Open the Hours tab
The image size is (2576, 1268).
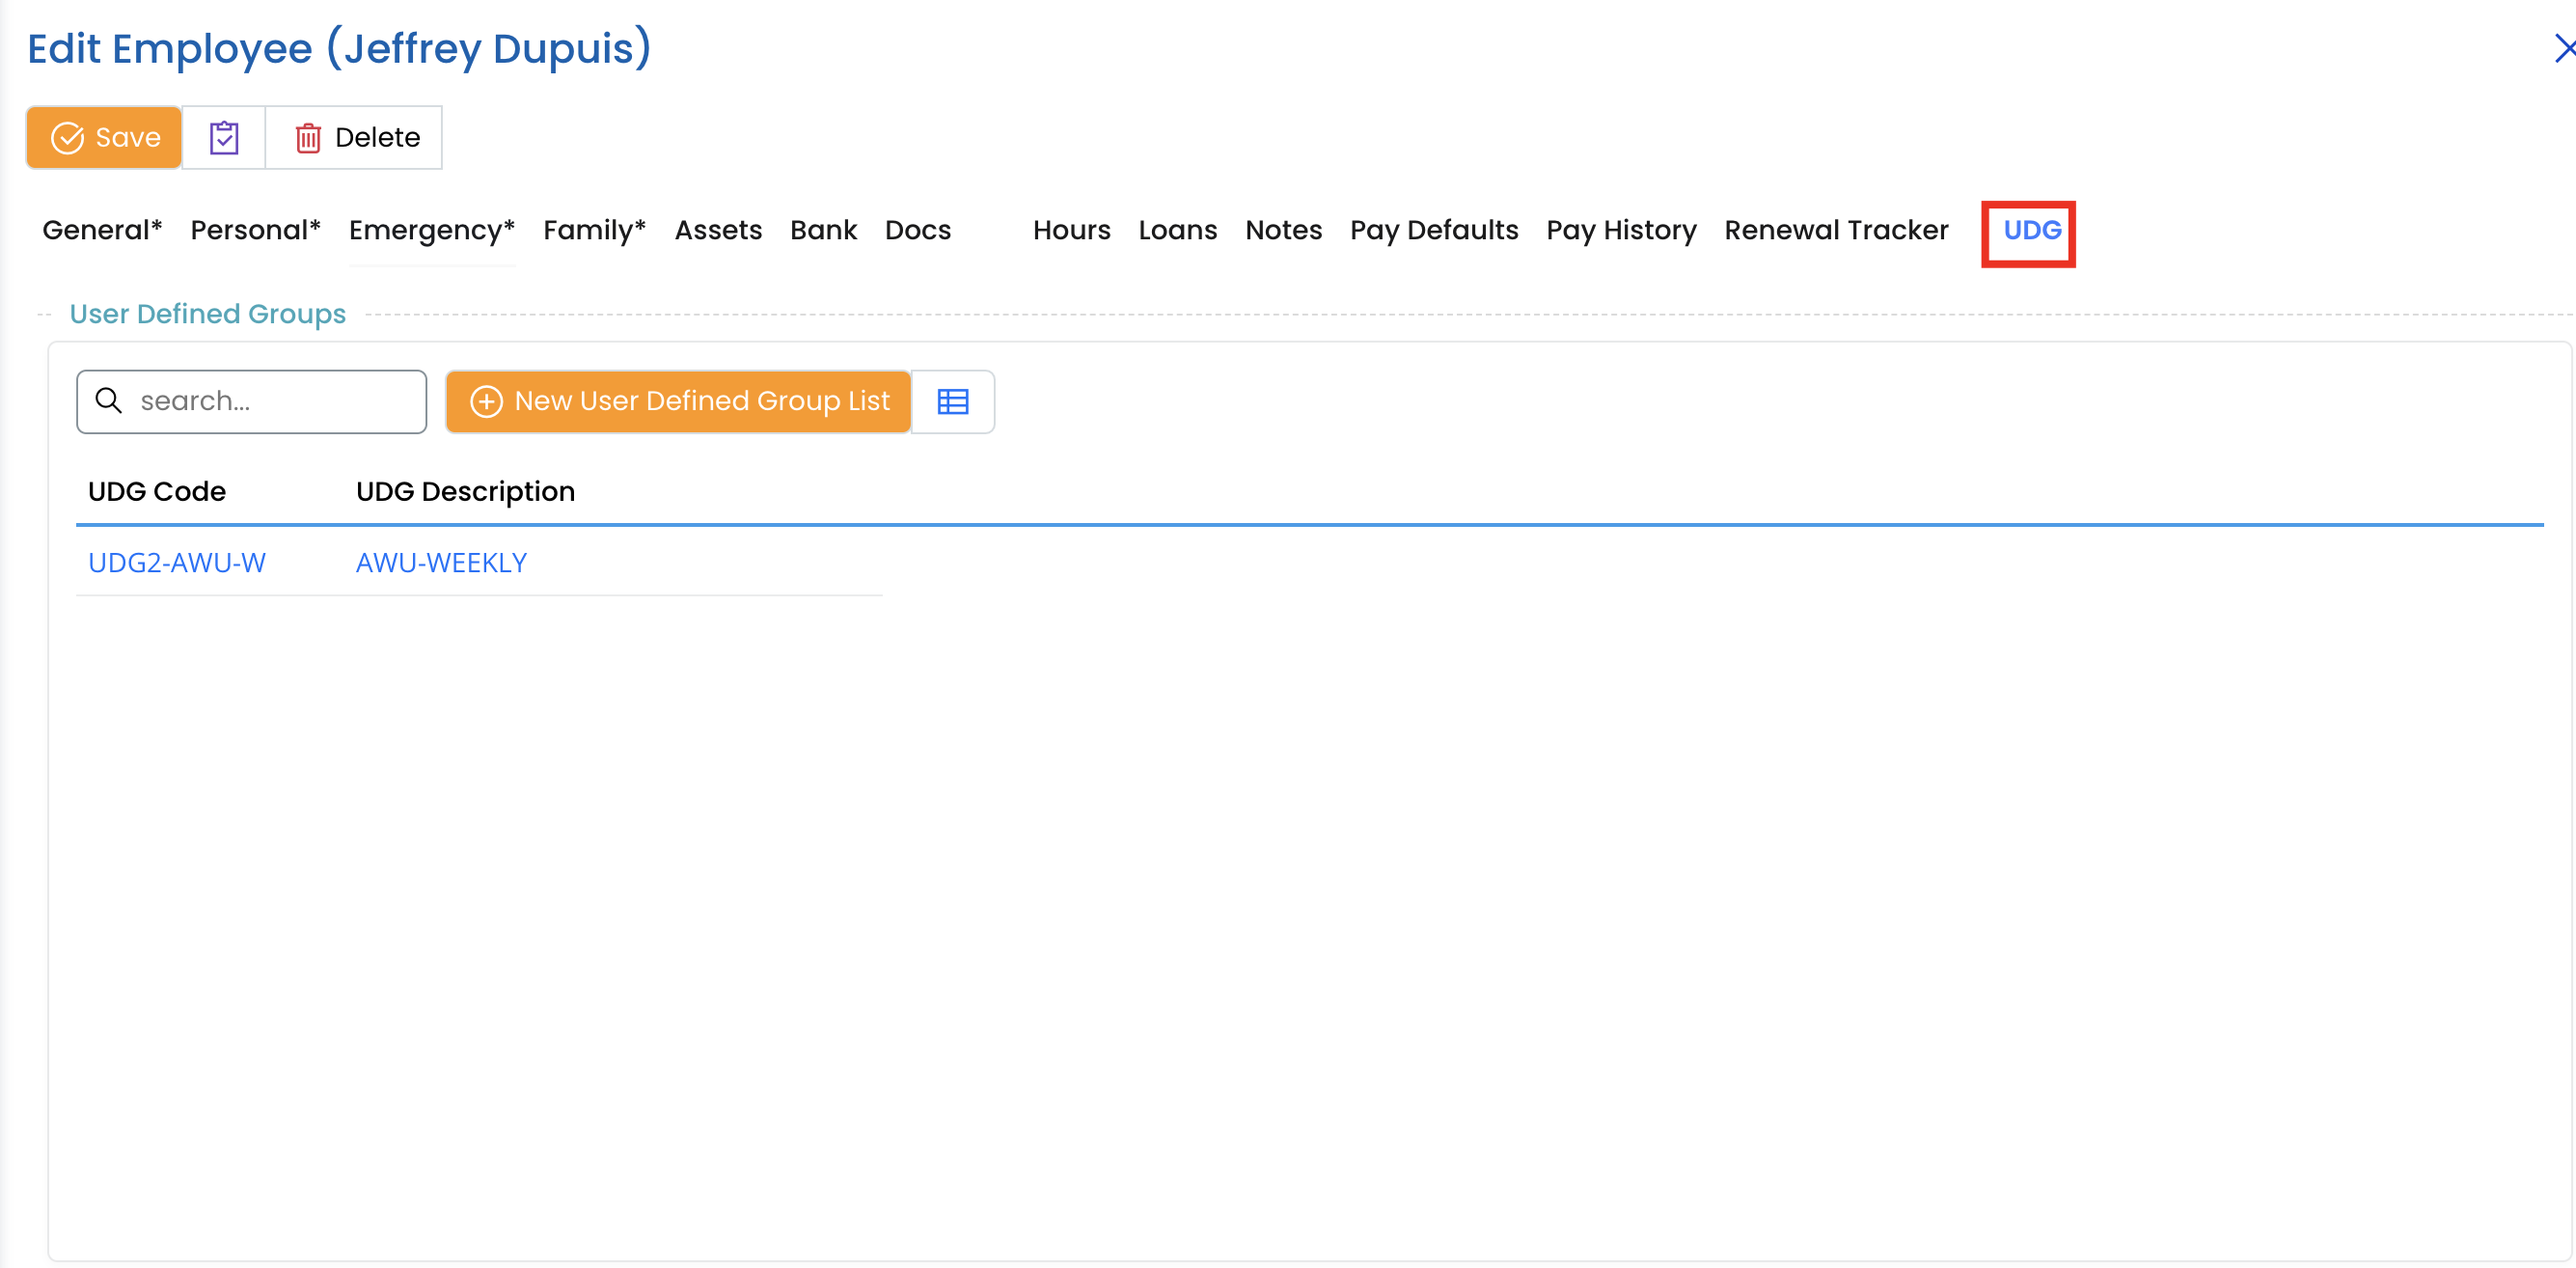coord(1071,231)
